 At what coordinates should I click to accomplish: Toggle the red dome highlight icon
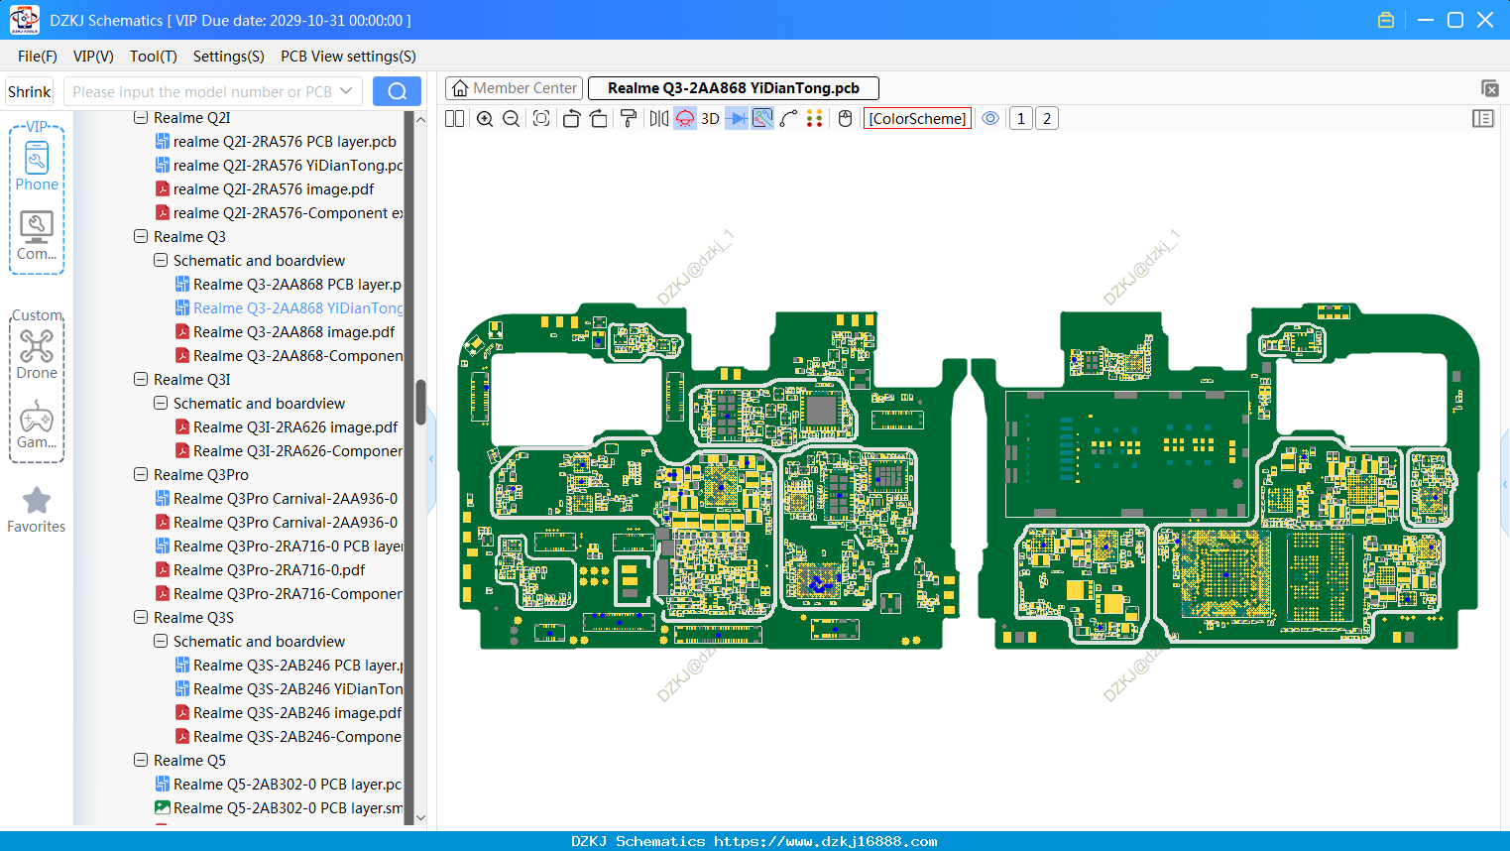(685, 119)
